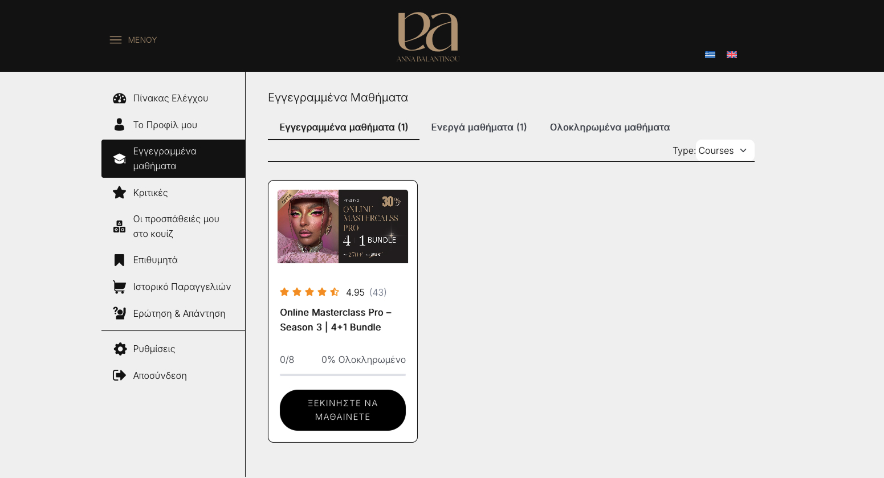The image size is (884, 478).
Task: Click the Επιθυμητά bookmark icon
Action: point(119,260)
